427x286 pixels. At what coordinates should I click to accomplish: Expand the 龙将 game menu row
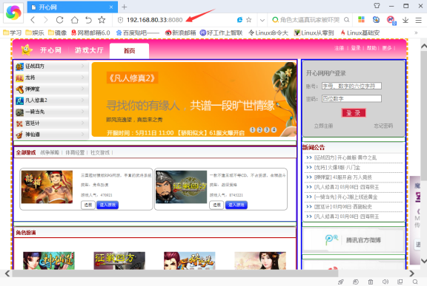click(x=51, y=78)
